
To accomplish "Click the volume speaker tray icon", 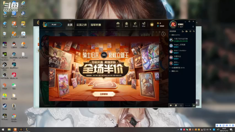I will (207, 130).
